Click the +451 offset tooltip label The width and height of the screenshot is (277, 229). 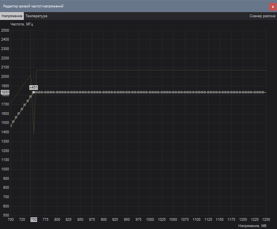point(34,88)
